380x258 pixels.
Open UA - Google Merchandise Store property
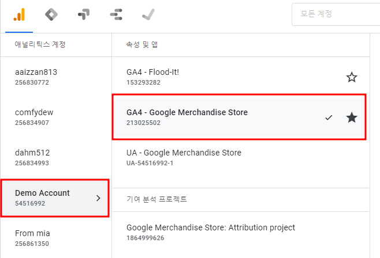(x=184, y=153)
